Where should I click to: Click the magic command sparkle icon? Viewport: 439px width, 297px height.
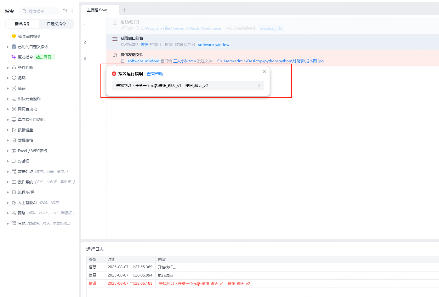14,57
